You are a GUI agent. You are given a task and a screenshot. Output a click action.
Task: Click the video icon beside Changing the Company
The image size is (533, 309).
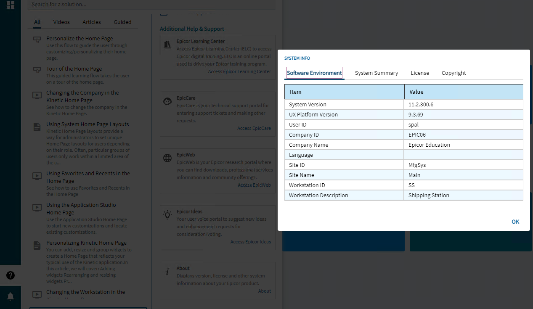click(x=37, y=95)
